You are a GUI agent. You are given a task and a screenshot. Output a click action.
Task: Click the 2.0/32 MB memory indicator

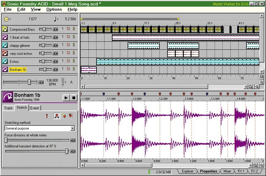click(x=160, y=172)
